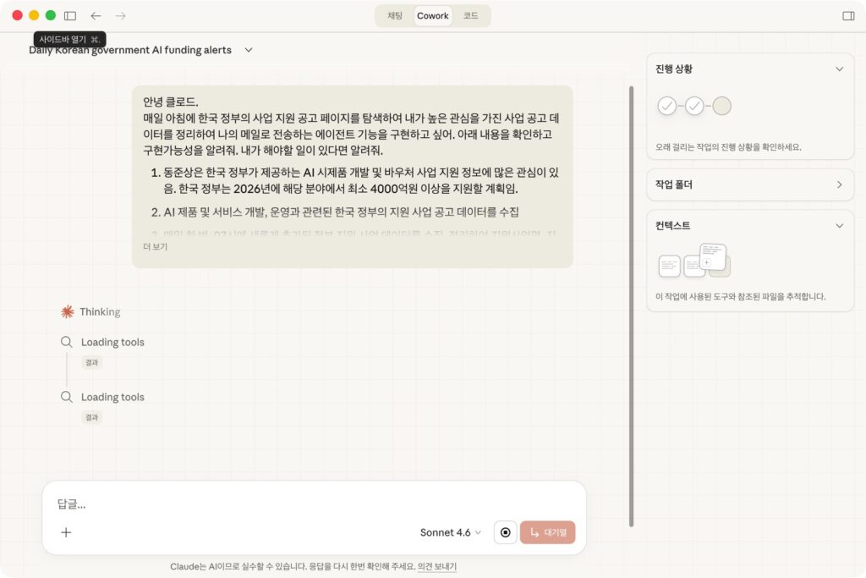Click the second completed progress step circle
The height and width of the screenshot is (578, 866).
point(694,106)
